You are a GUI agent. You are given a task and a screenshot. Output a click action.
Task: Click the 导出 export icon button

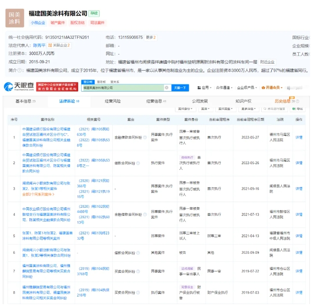[x=301, y=109]
